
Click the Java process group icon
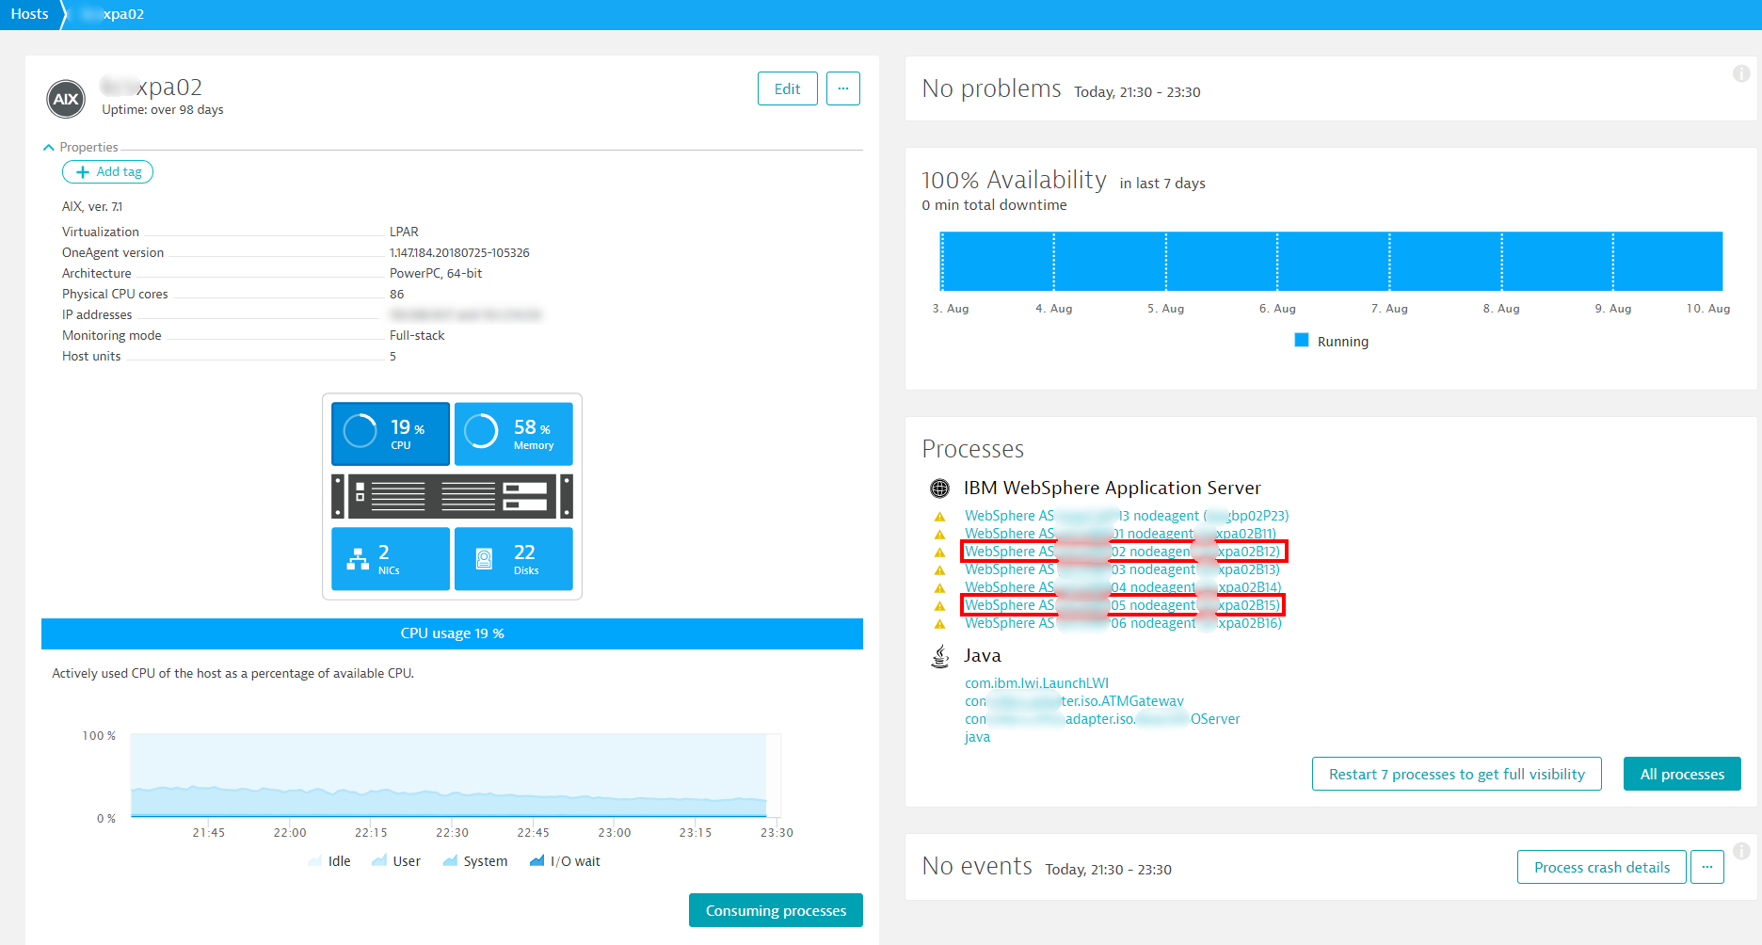click(x=939, y=656)
